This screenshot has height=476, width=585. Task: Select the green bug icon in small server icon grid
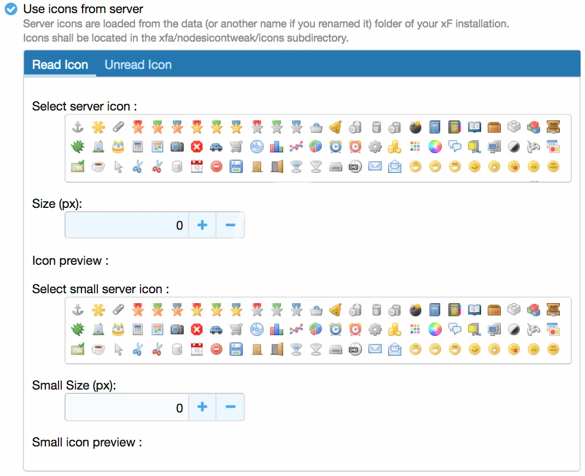(x=78, y=329)
